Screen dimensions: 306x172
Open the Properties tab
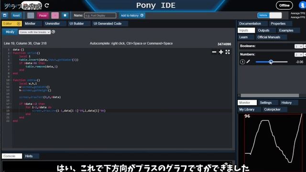pyautogui.click(x=281, y=23)
